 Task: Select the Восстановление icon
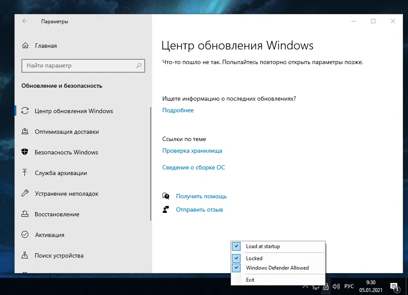point(25,214)
